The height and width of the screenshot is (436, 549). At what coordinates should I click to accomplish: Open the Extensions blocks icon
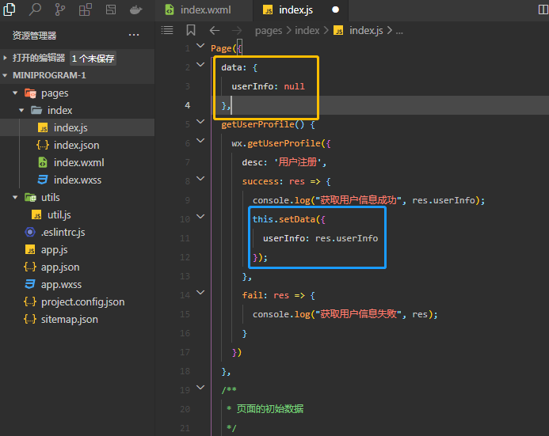click(x=85, y=9)
